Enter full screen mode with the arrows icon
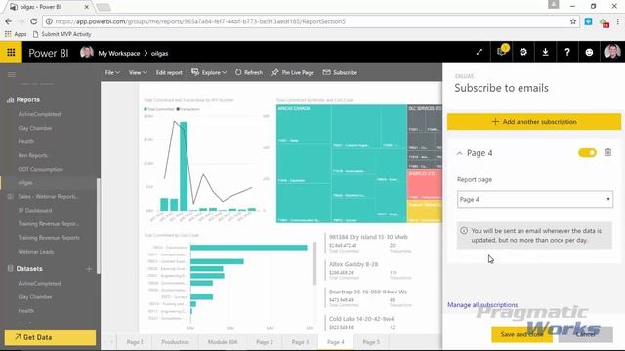The image size is (625, 351). click(479, 52)
